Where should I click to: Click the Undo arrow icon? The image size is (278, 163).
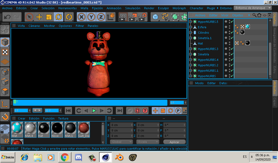pyautogui.click(x=7, y=17)
